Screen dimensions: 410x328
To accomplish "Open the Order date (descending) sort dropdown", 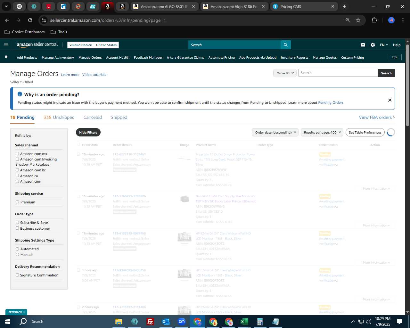I will coord(275,132).
